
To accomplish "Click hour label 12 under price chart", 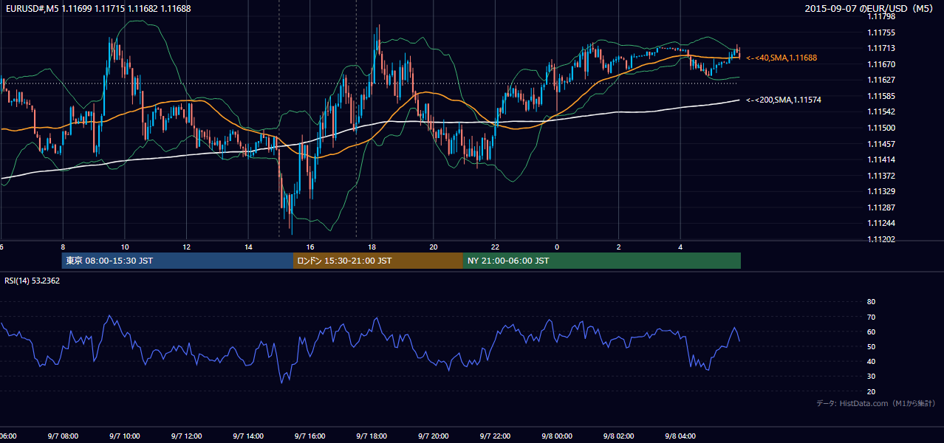I will (x=186, y=247).
